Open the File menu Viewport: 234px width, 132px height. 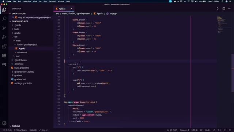pyautogui.click(x=15, y=1)
